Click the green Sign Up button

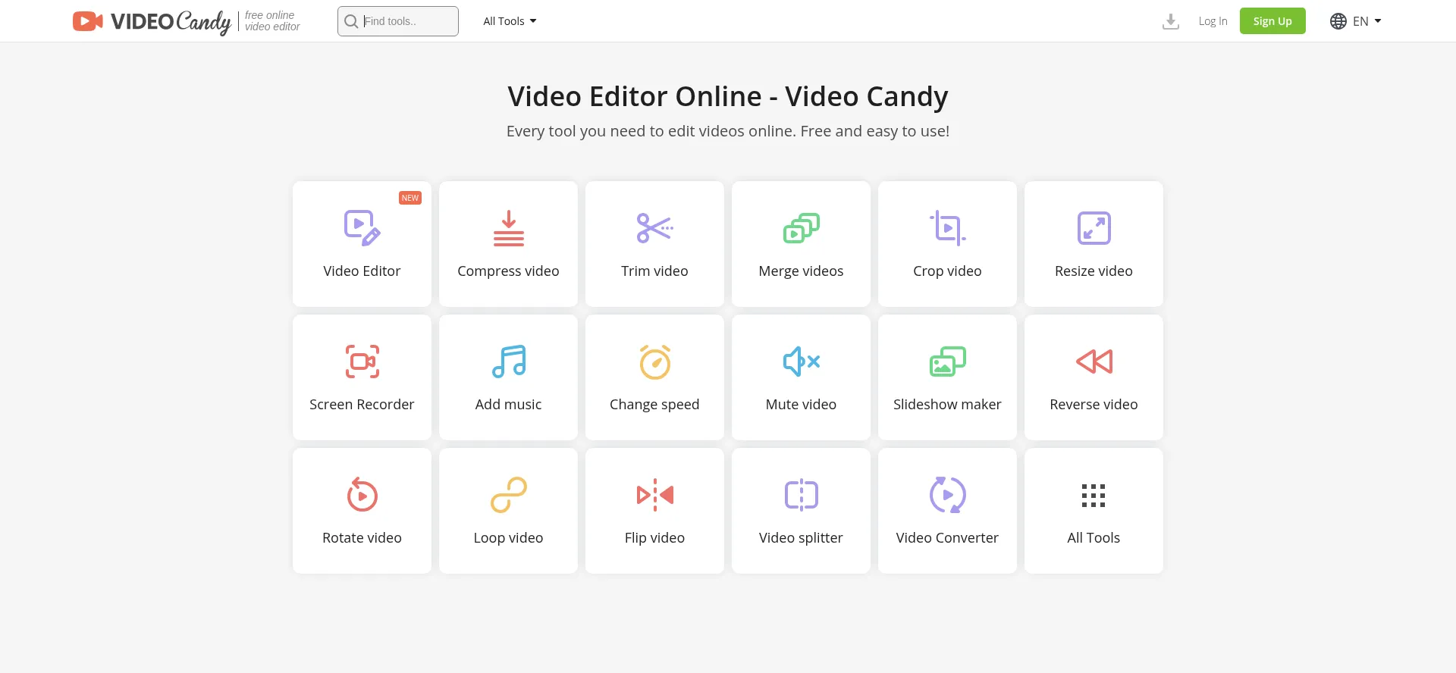[x=1272, y=21]
